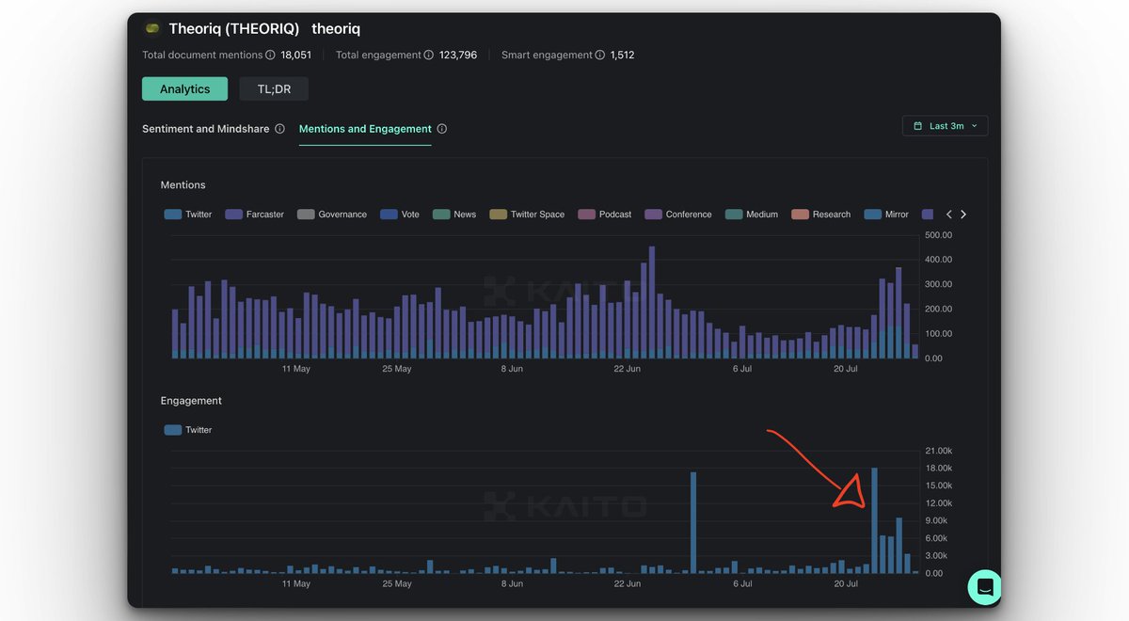Open info icon next to Mentions and Engagement

442,129
